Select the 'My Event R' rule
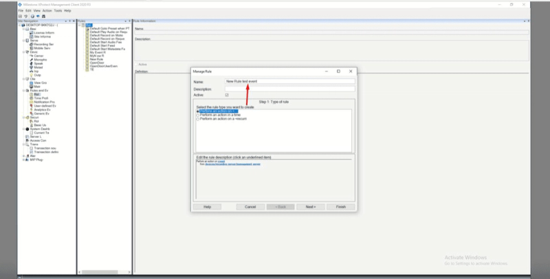 97,53
